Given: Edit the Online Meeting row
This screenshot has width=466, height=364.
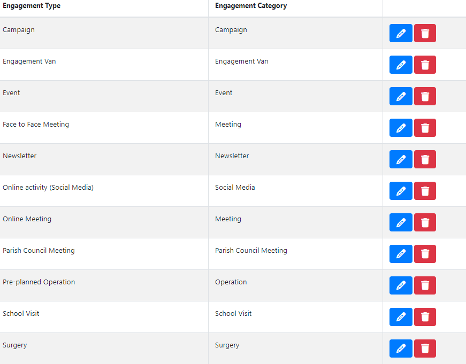Looking at the screenshot, I should [x=401, y=222].
